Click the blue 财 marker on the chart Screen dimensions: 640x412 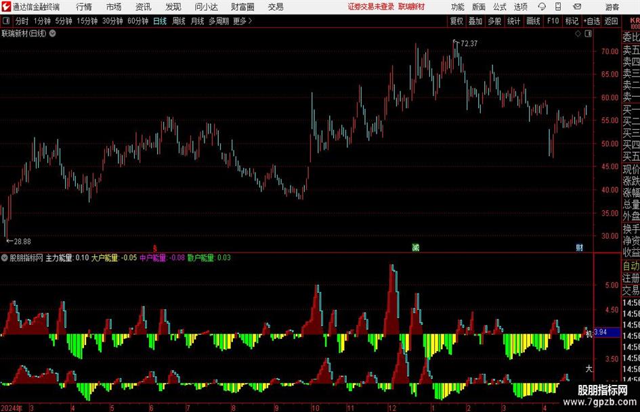579,247
